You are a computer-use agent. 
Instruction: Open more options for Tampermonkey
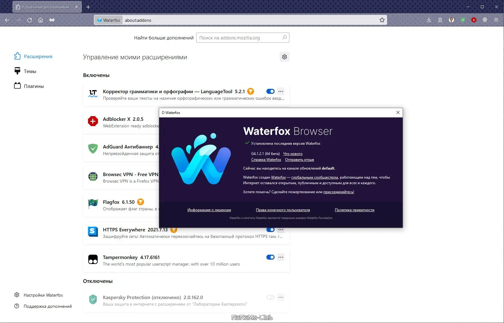(281, 257)
